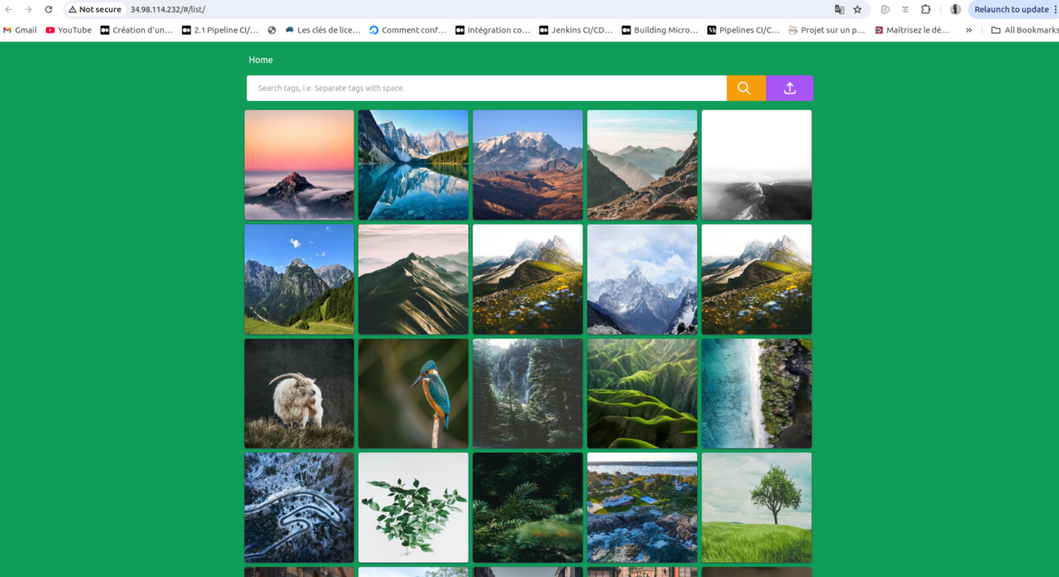Go back using the browser back arrow
This screenshot has height=577, width=1059.
click(9, 10)
